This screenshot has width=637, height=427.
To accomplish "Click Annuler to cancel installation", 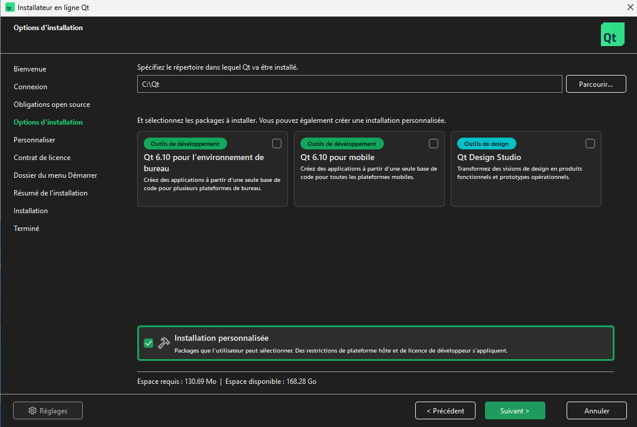I will [596, 410].
